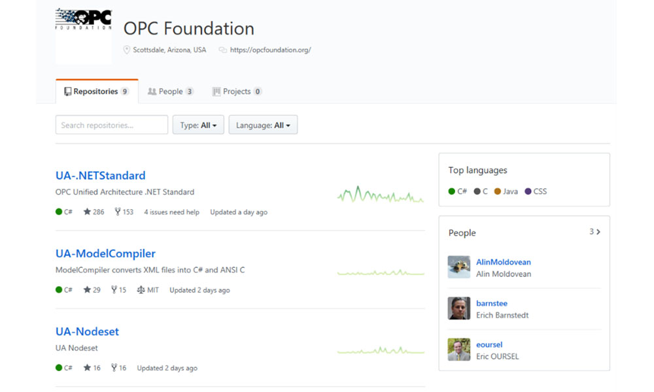This screenshot has width=654, height=392.
Task: Open the Language: All dropdown
Action: pyautogui.click(x=263, y=125)
